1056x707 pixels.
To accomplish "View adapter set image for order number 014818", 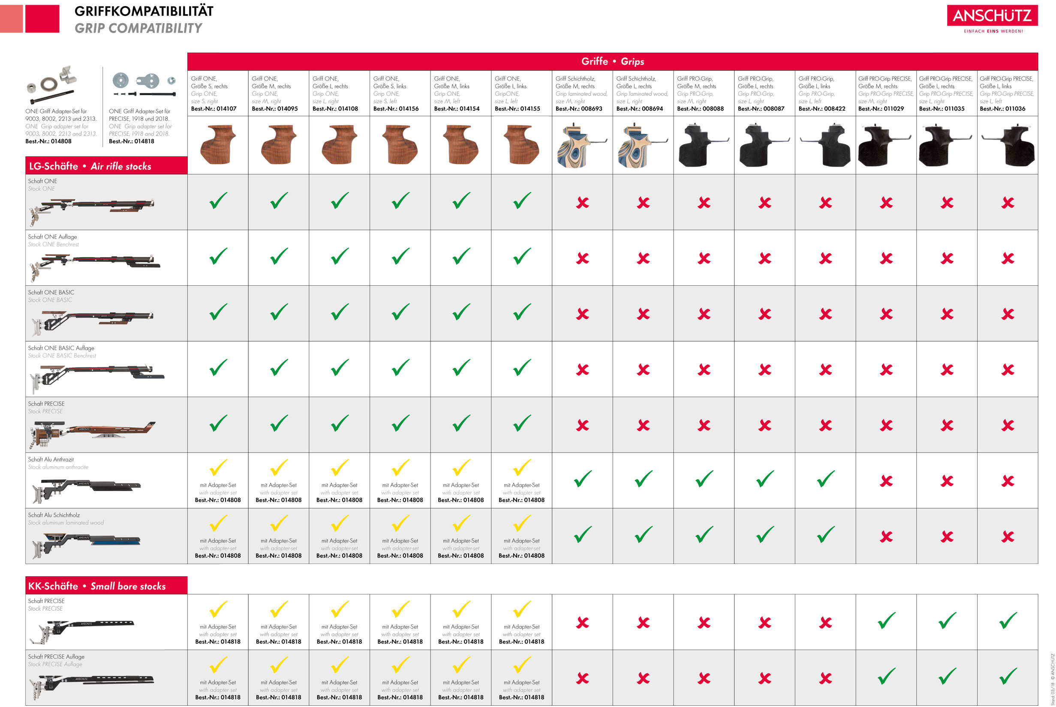I will pyautogui.click(x=144, y=84).
